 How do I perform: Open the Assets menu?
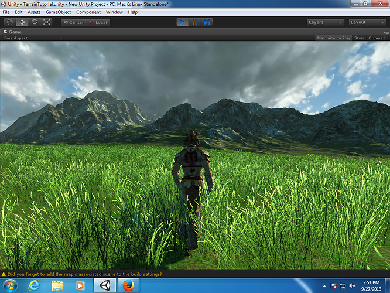pos(34,12)
